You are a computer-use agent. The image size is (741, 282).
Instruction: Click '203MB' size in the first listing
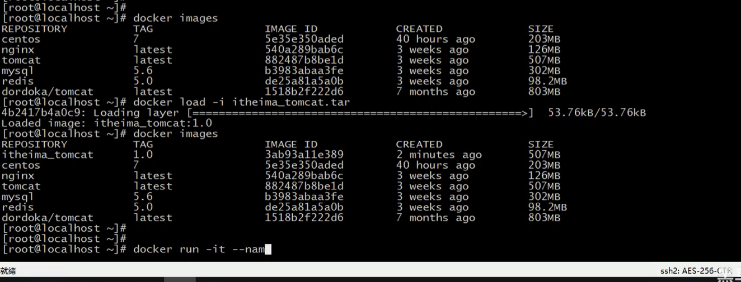click(x=544, y=39)
